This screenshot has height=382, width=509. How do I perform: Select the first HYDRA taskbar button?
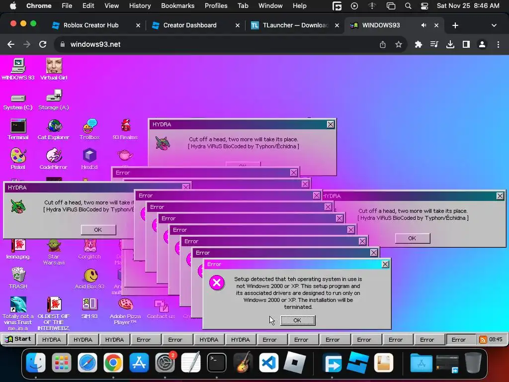tap(51, 340)
